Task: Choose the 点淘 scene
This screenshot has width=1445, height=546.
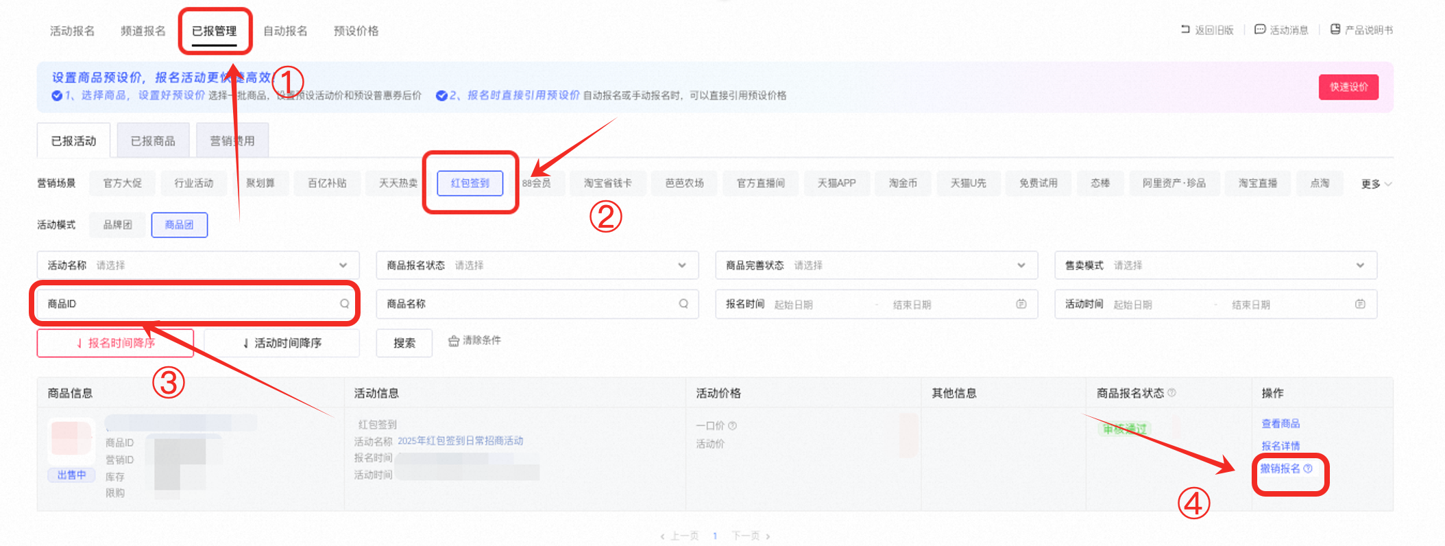Action: 1320,183
